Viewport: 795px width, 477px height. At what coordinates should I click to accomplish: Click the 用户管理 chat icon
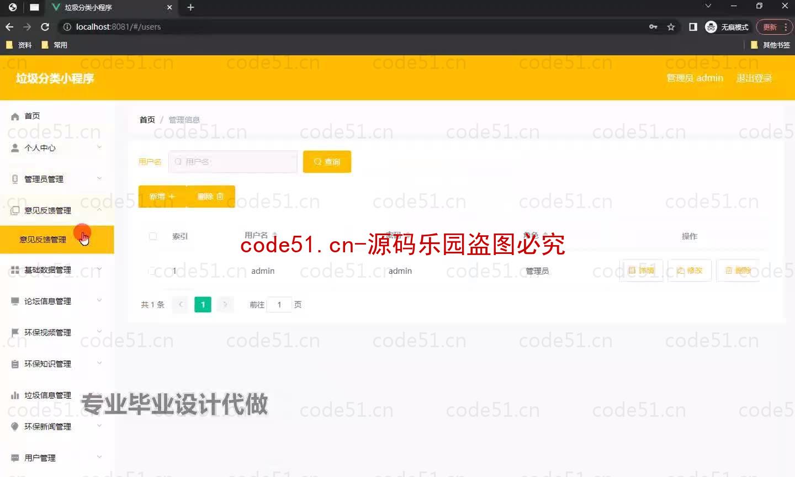(x=15, y=458)
